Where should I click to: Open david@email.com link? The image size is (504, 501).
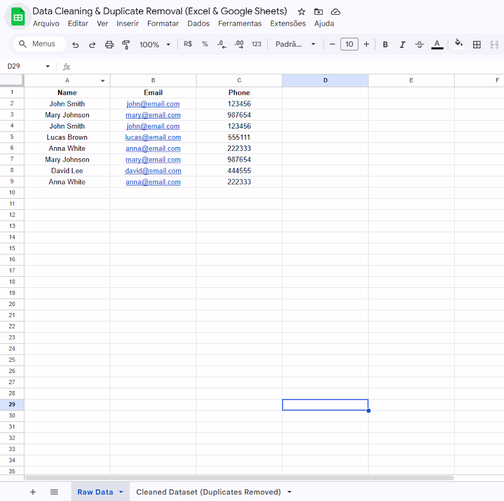pyautogui.click(x=153, y=171)
